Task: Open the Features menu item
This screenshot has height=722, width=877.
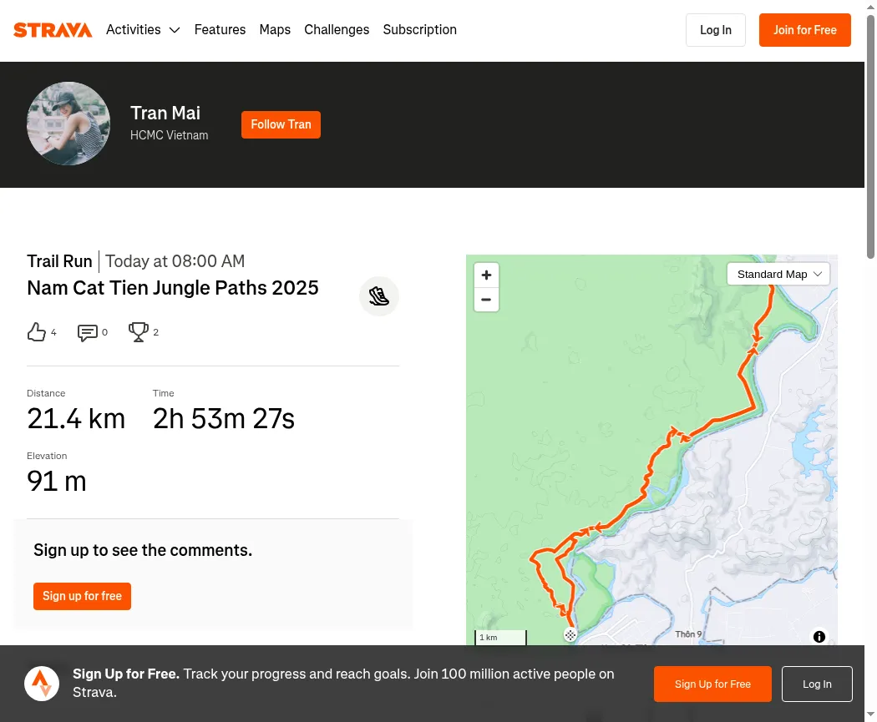Action: click(x=220, y=29)
